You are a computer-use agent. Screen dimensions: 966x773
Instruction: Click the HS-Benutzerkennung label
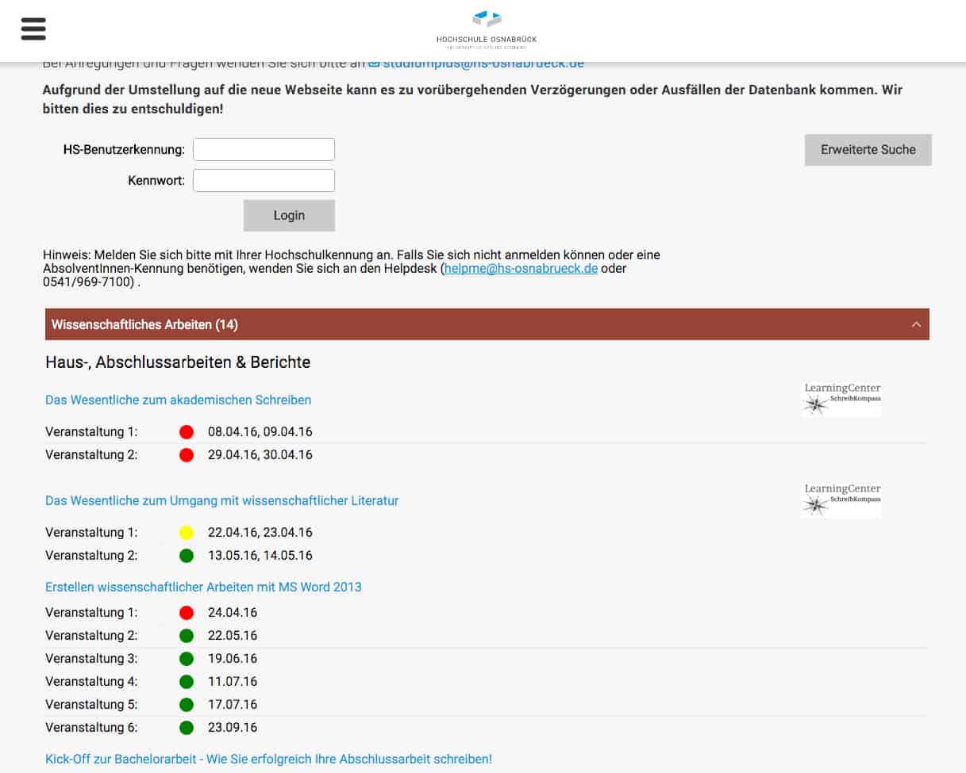tap(124, 149)
